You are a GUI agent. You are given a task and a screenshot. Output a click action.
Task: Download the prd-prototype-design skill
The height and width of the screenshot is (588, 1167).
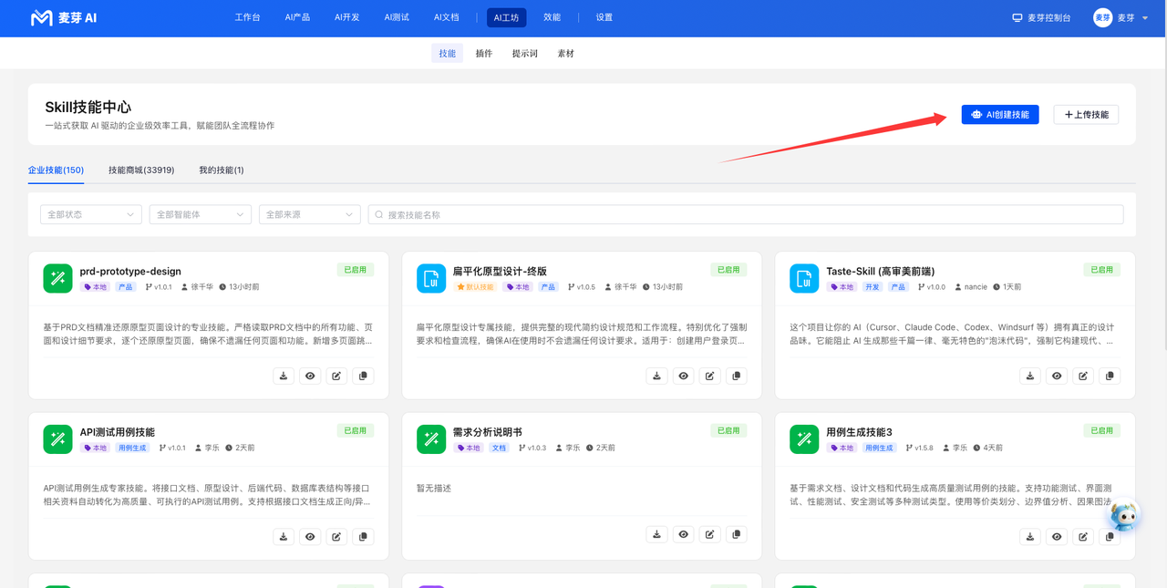click(x=284, y=376)
